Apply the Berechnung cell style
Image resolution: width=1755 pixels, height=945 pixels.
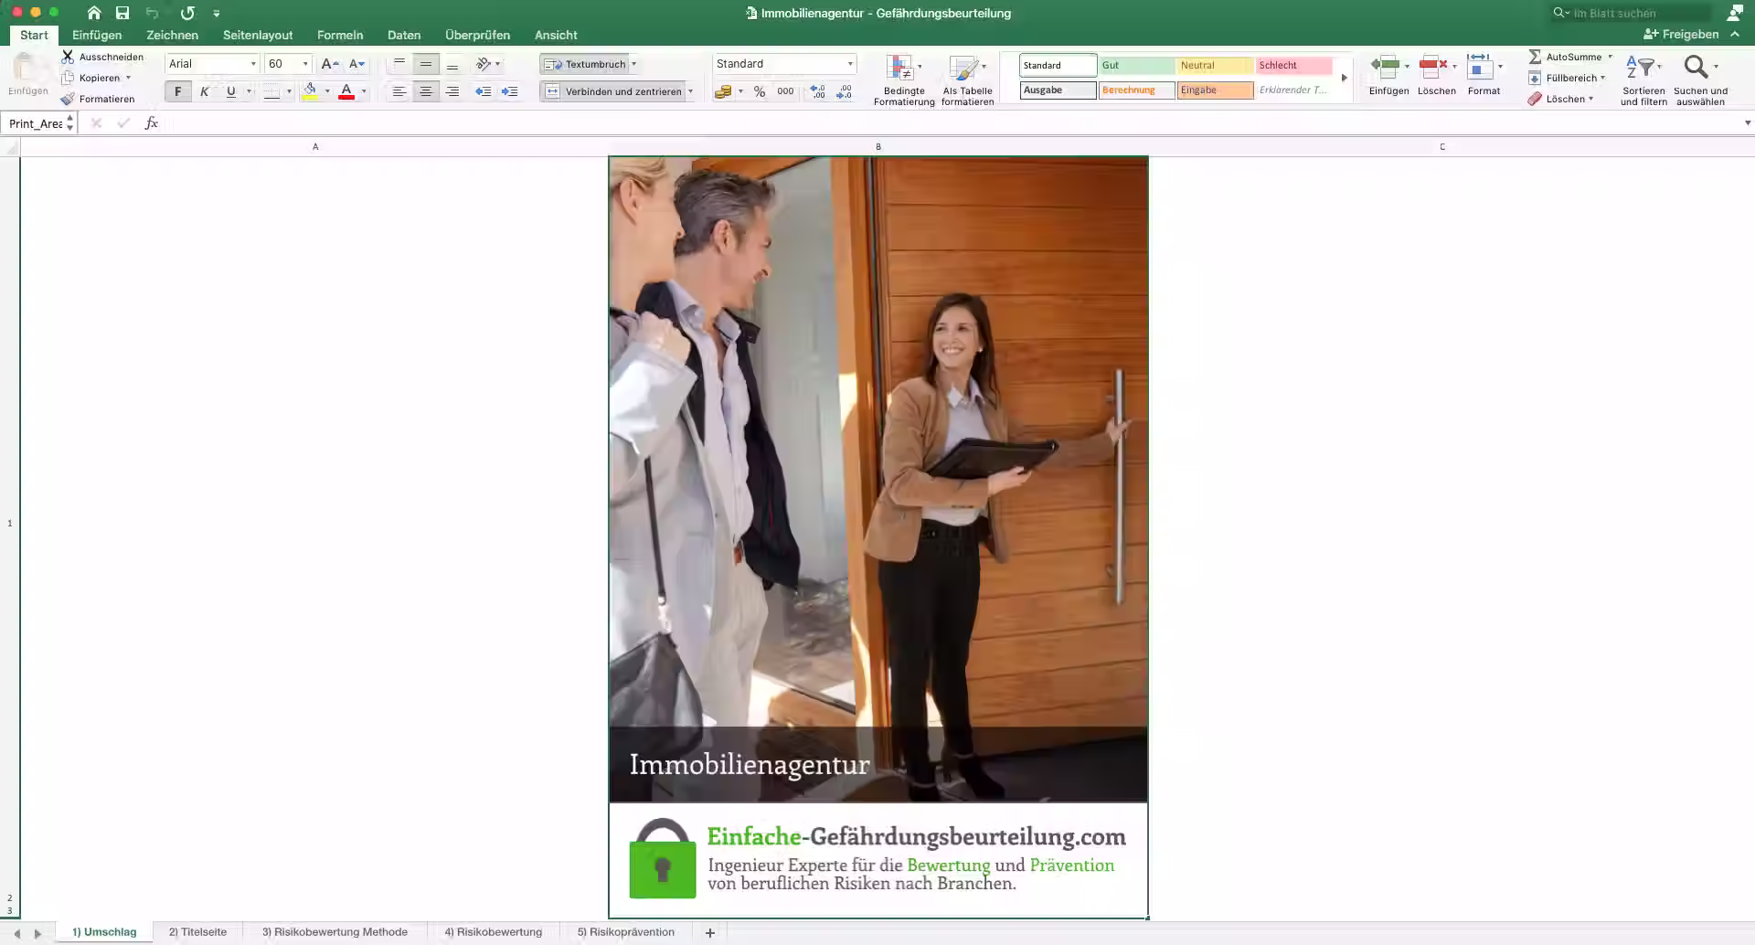1136,90
